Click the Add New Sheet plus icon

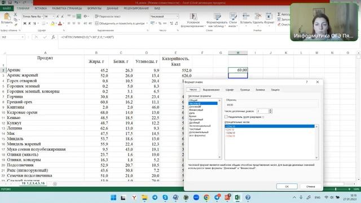[x=55, y=184]
